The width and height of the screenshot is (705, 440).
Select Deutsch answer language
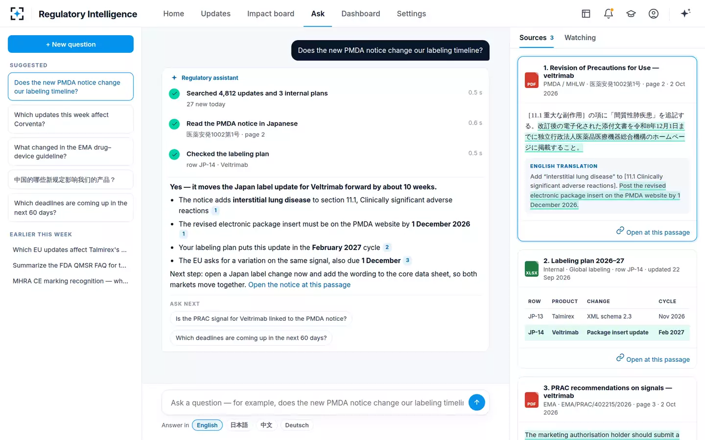coord(297,425)
